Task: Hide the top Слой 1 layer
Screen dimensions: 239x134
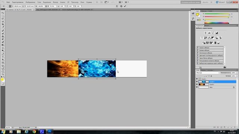Action: click(197, 79)
